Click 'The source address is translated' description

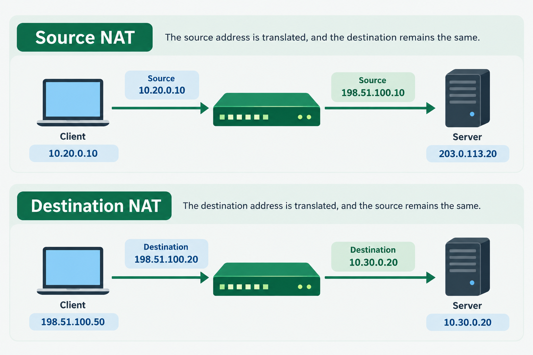(x=322, y=37)
